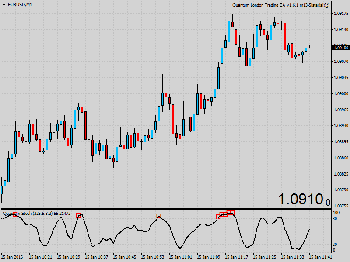Click the 15 Jan 2016 date label
The image size is (350, 262).
coord(12,257)
